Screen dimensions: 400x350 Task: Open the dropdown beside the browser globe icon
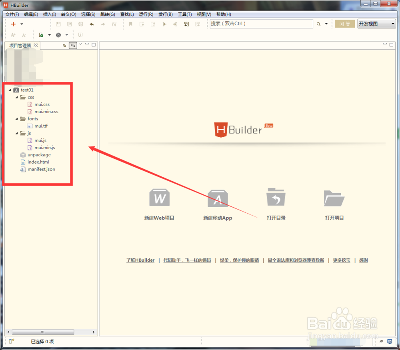coord(67,35)
